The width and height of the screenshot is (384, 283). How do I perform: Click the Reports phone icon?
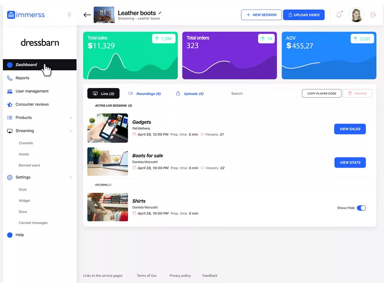pyautogui.click(x=10, y=78)
